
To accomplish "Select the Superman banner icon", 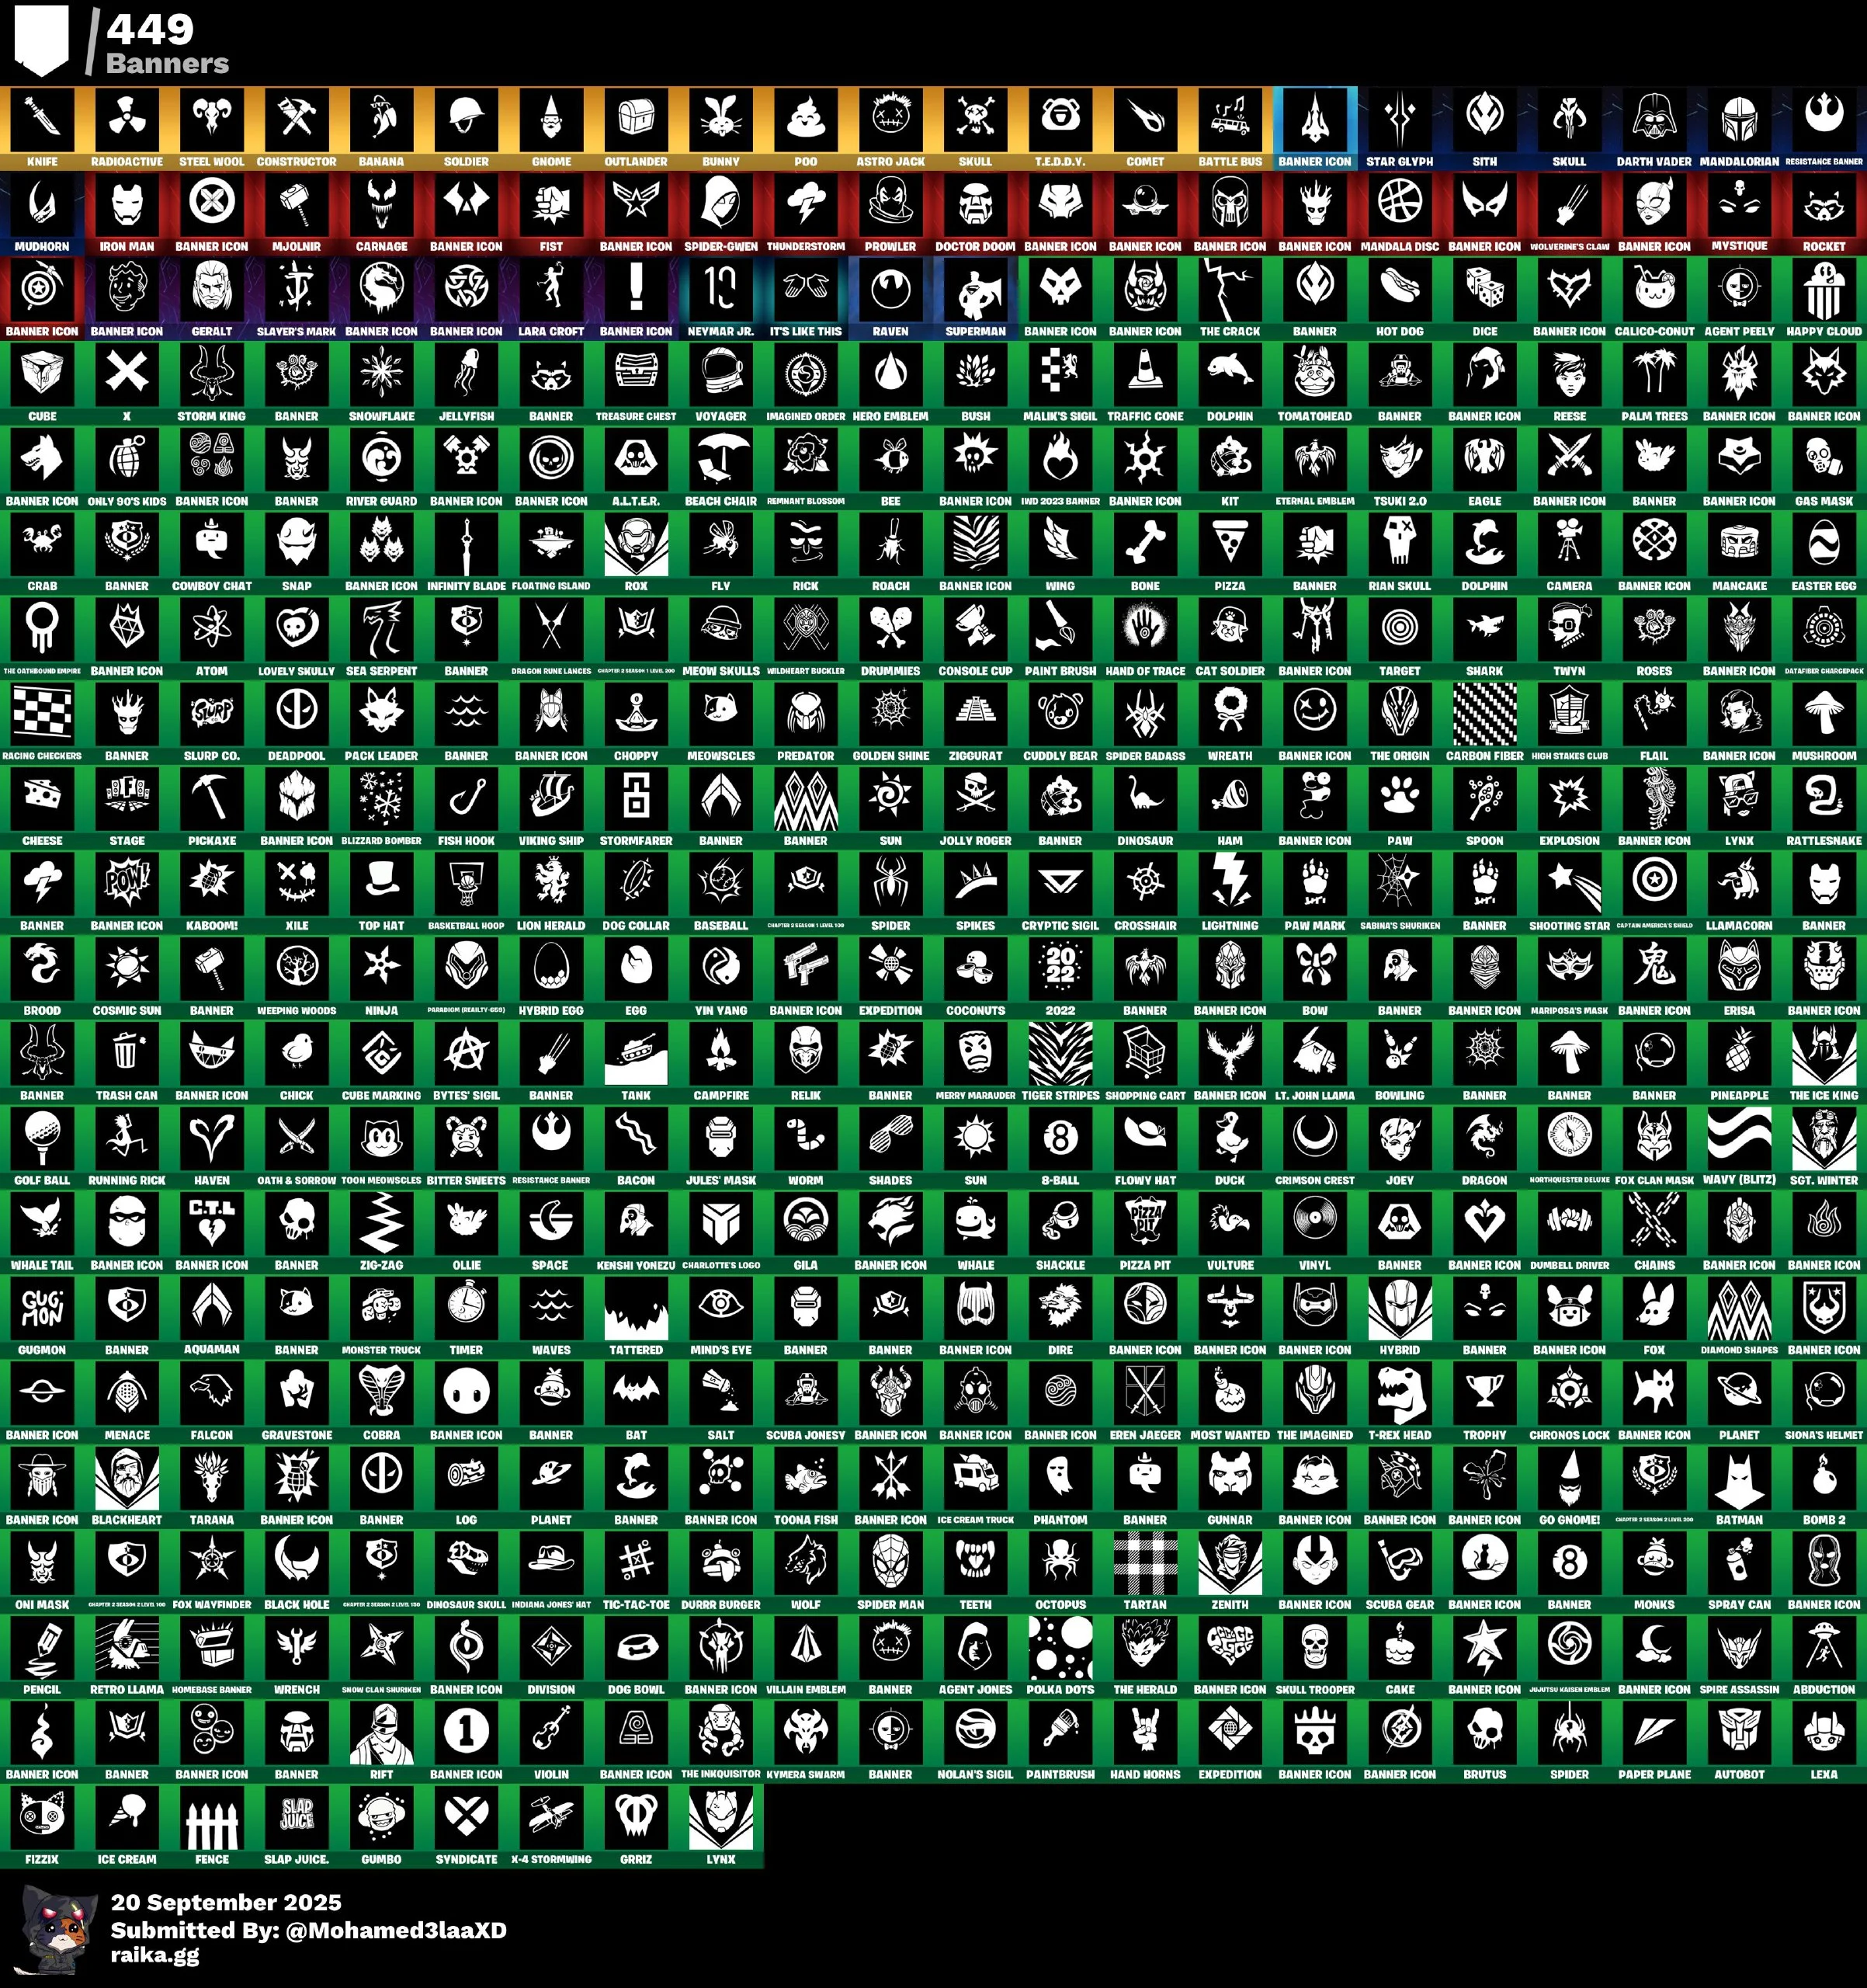I will click(x=976, y=290).
